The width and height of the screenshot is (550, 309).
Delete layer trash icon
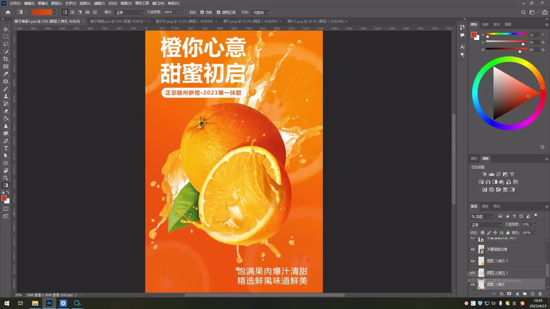coord(540,294)
